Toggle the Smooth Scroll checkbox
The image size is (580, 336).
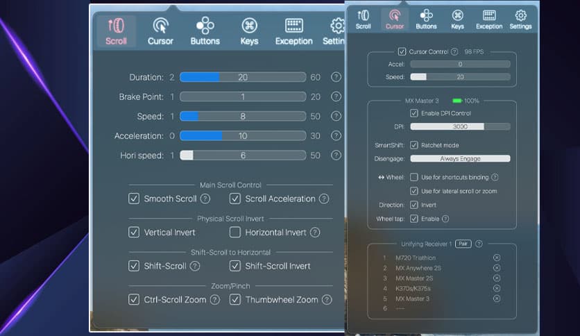[134, 199]
